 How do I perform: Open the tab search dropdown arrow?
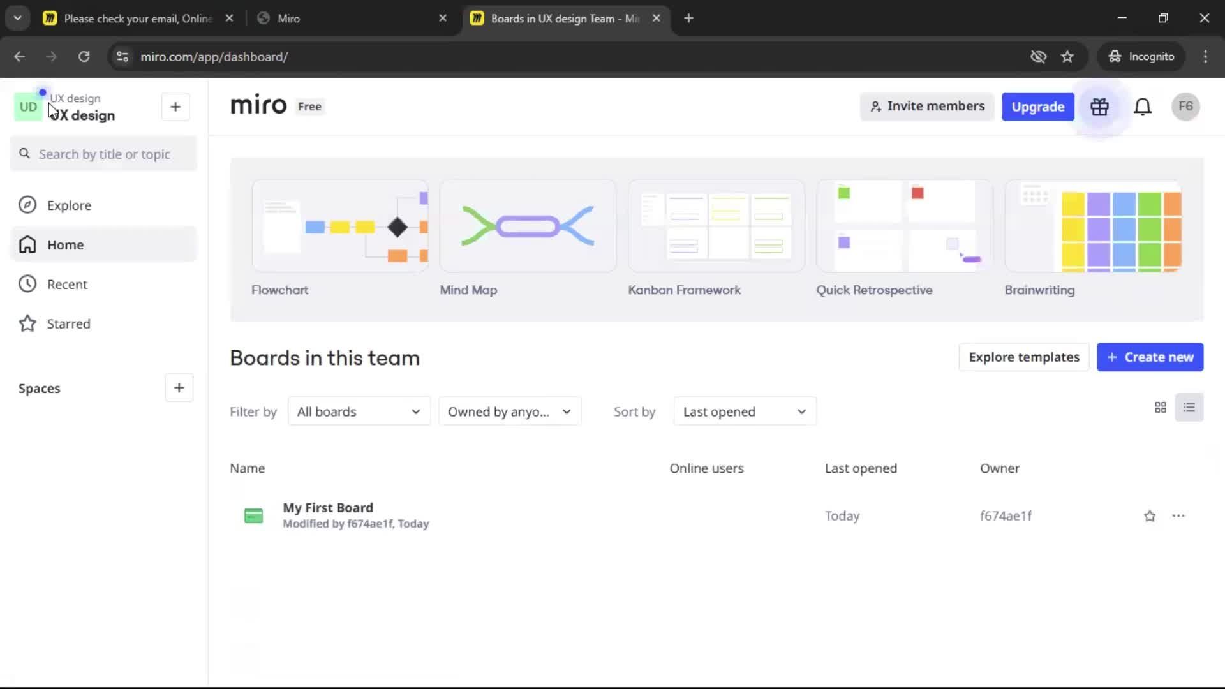pyautogui.click(x=18, y=19)
